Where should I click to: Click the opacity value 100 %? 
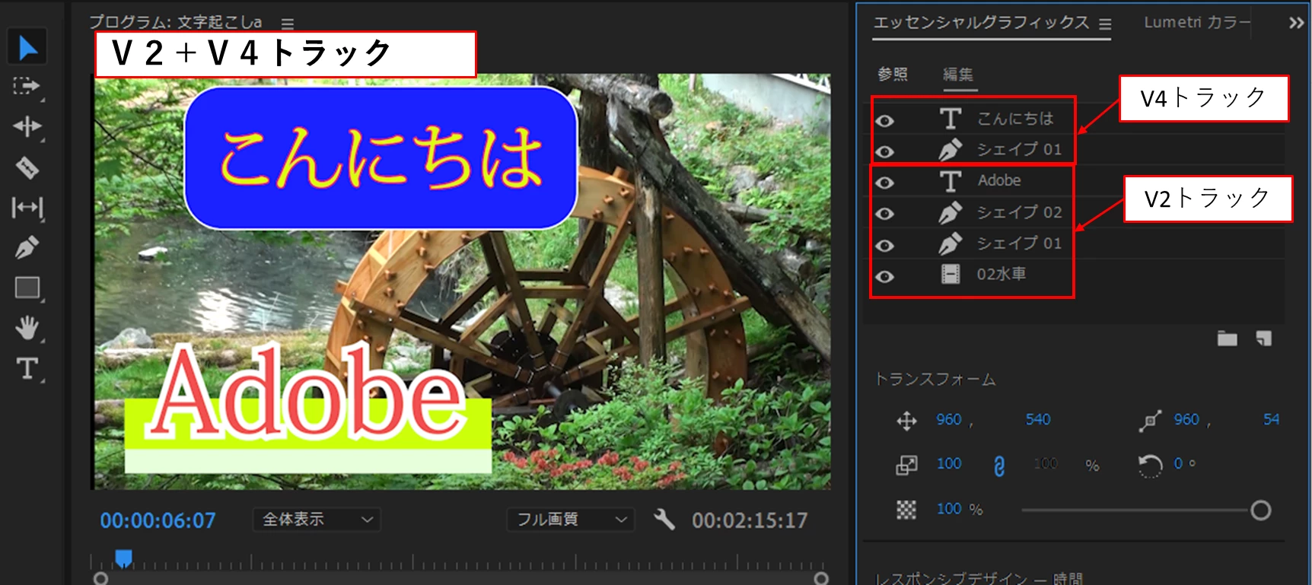(960, 508)
